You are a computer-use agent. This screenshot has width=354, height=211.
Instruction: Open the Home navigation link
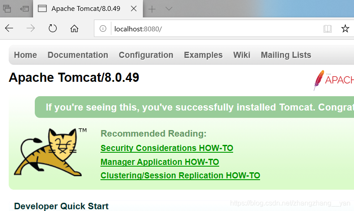point(26,55)
